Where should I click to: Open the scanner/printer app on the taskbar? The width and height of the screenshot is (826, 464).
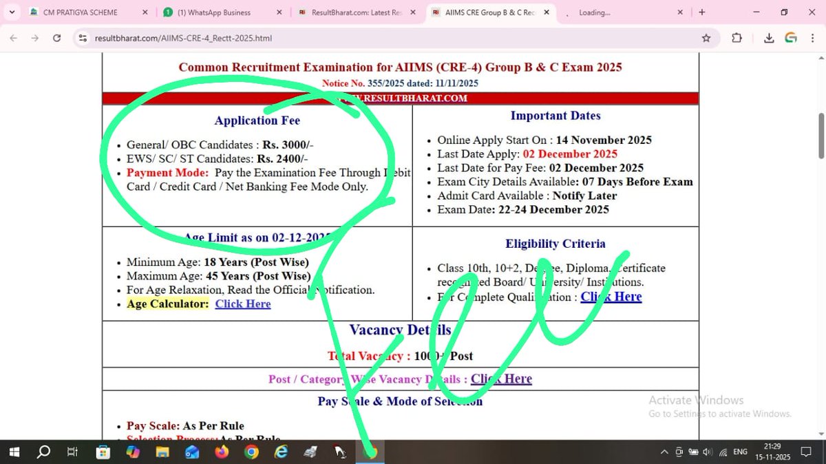coord(310,452)
